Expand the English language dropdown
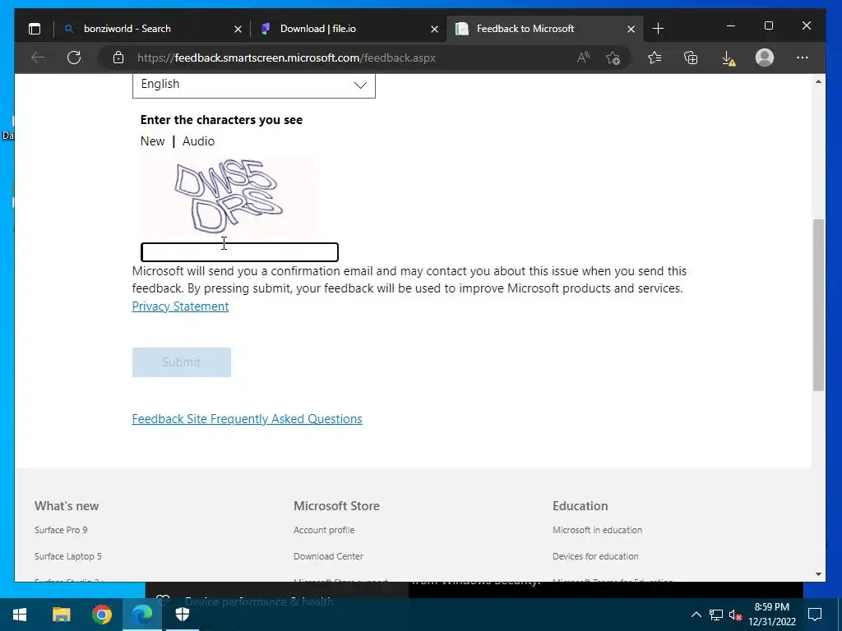Viewport: 842px width, 631px height. pos(253,85)
